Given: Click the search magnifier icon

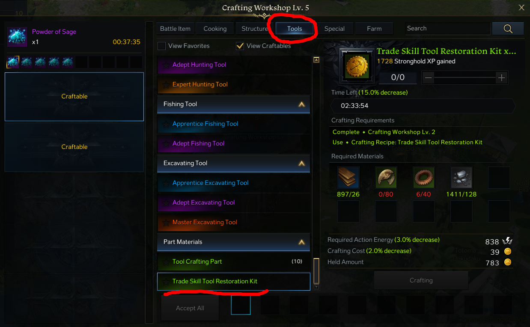Looking at the screenshot, I should (508, 29).
